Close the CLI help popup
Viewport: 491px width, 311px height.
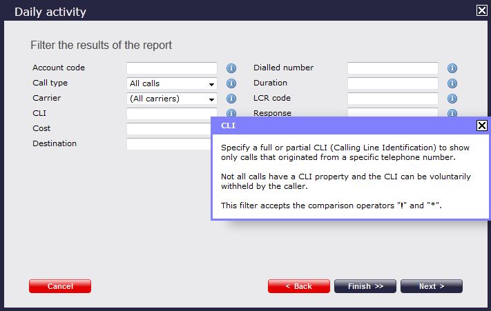click(481, 126)
